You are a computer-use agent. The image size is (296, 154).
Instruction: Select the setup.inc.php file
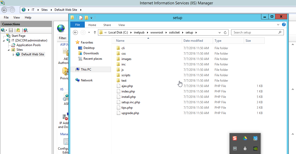click(x=131, y=102)
